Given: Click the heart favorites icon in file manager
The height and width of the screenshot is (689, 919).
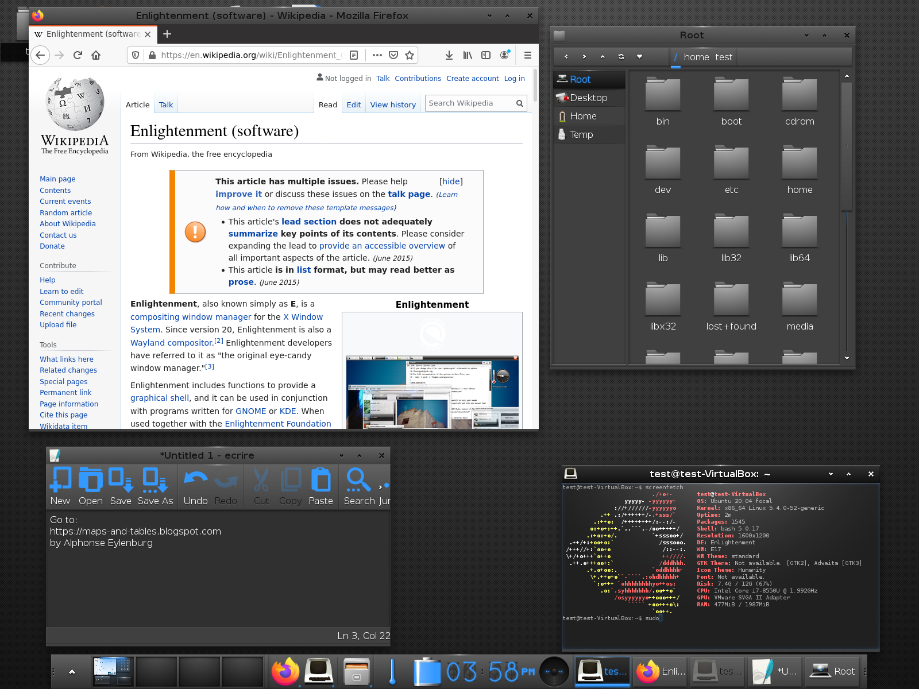Looking at the screenshot, I should point(639,57).
